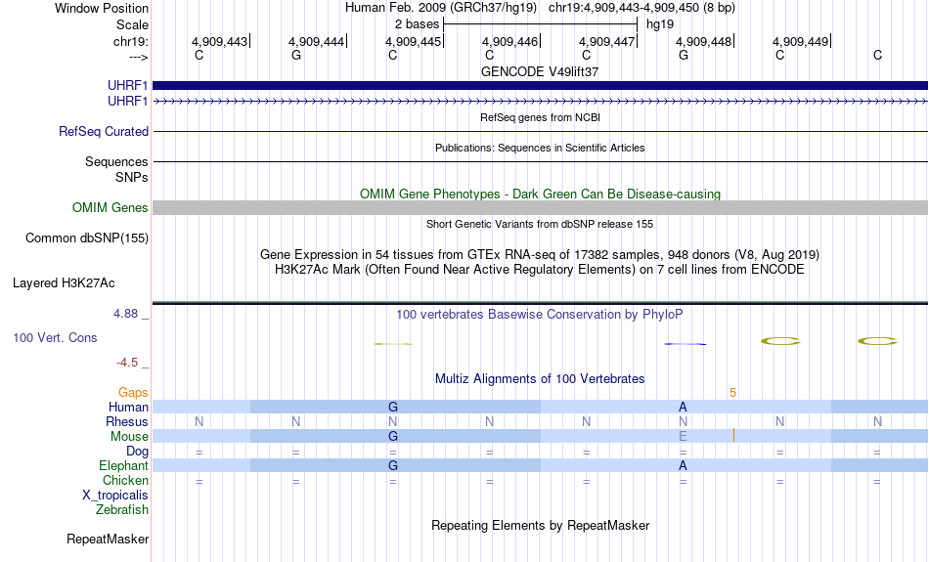Click Multiz Alignments of 100 Vertebrates title
The image size is (929, 562).
pyautogui.click(x=540, y=378)
